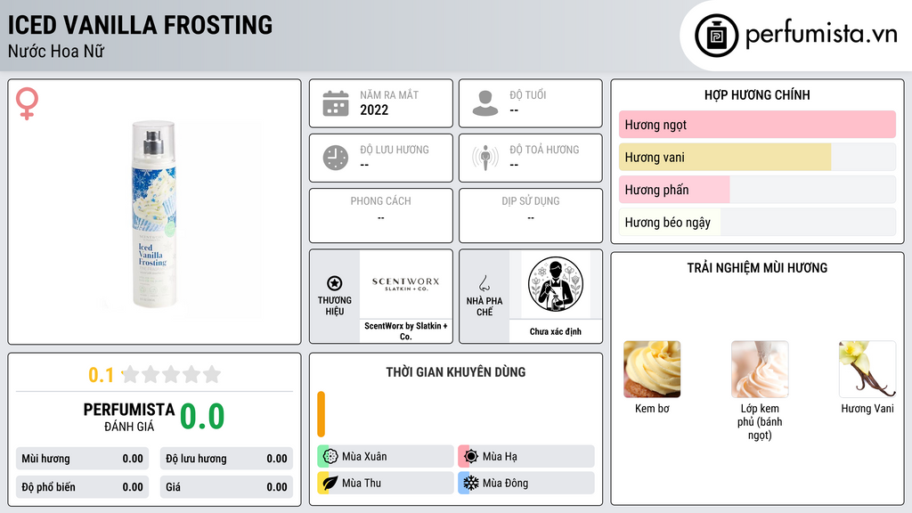Click the nose icon above Nhà Pha Chế
912x513 pixels.
pyautogui.click(x=484, y=283)
